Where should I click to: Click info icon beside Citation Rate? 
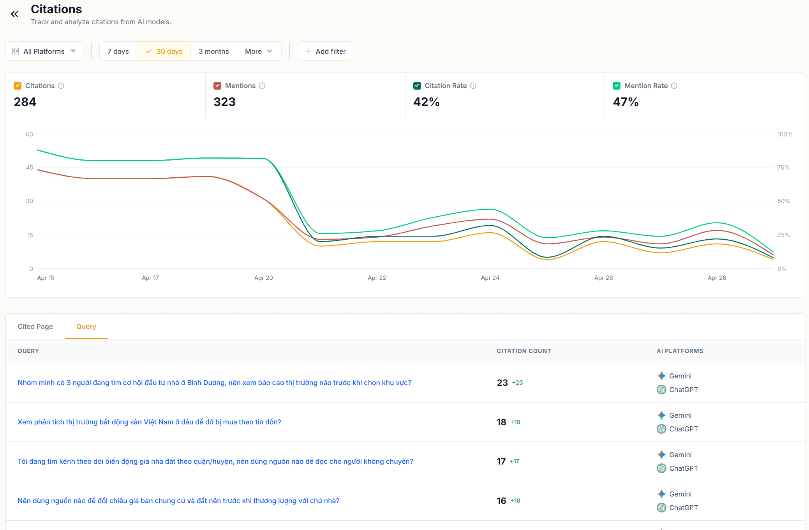pos(473,86)
